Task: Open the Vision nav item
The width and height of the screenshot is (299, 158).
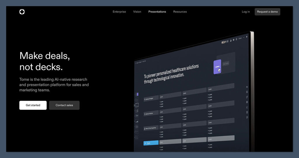Action: (x=137, y=12)
